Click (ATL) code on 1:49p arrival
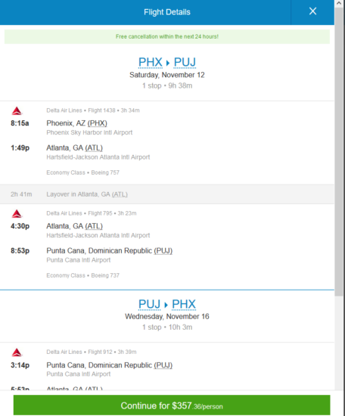345x416 pixels. point(94,147)
